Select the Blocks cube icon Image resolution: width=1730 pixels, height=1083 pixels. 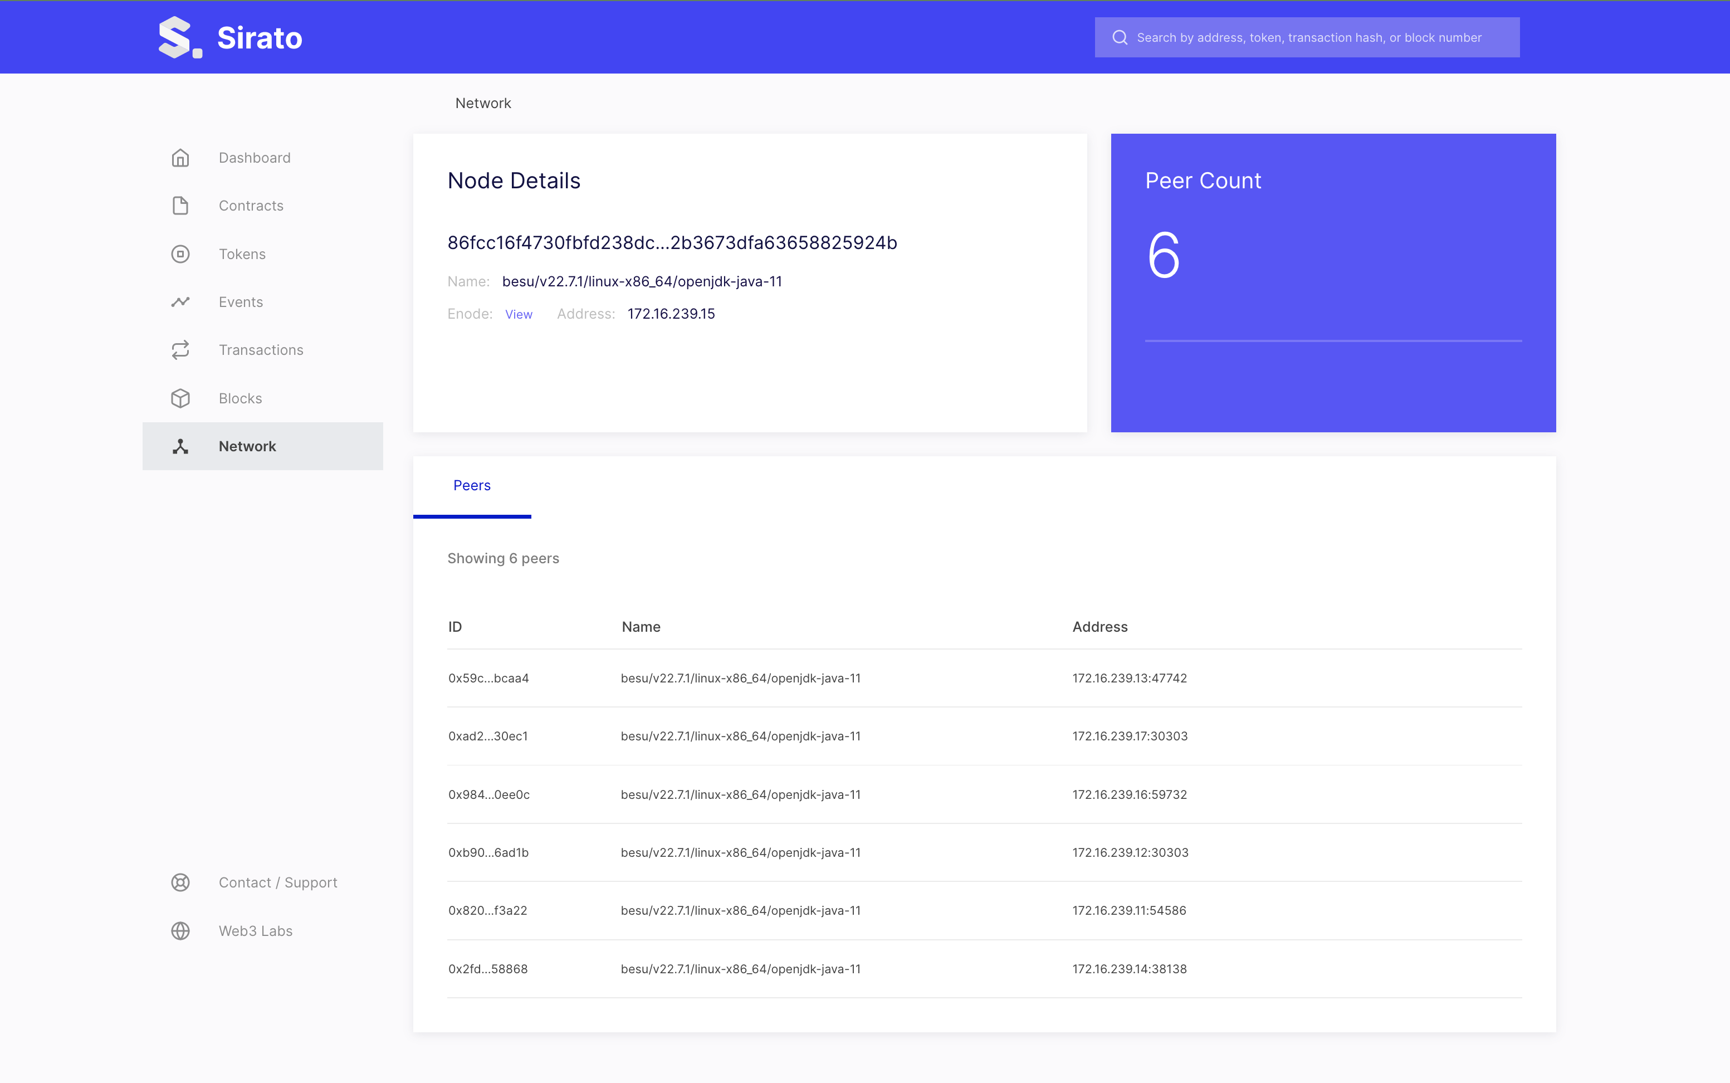coord(180,398)
